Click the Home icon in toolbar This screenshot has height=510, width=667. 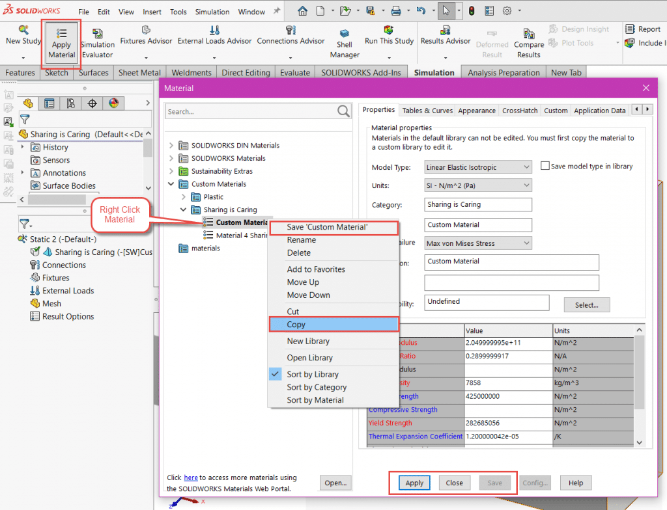302,11
